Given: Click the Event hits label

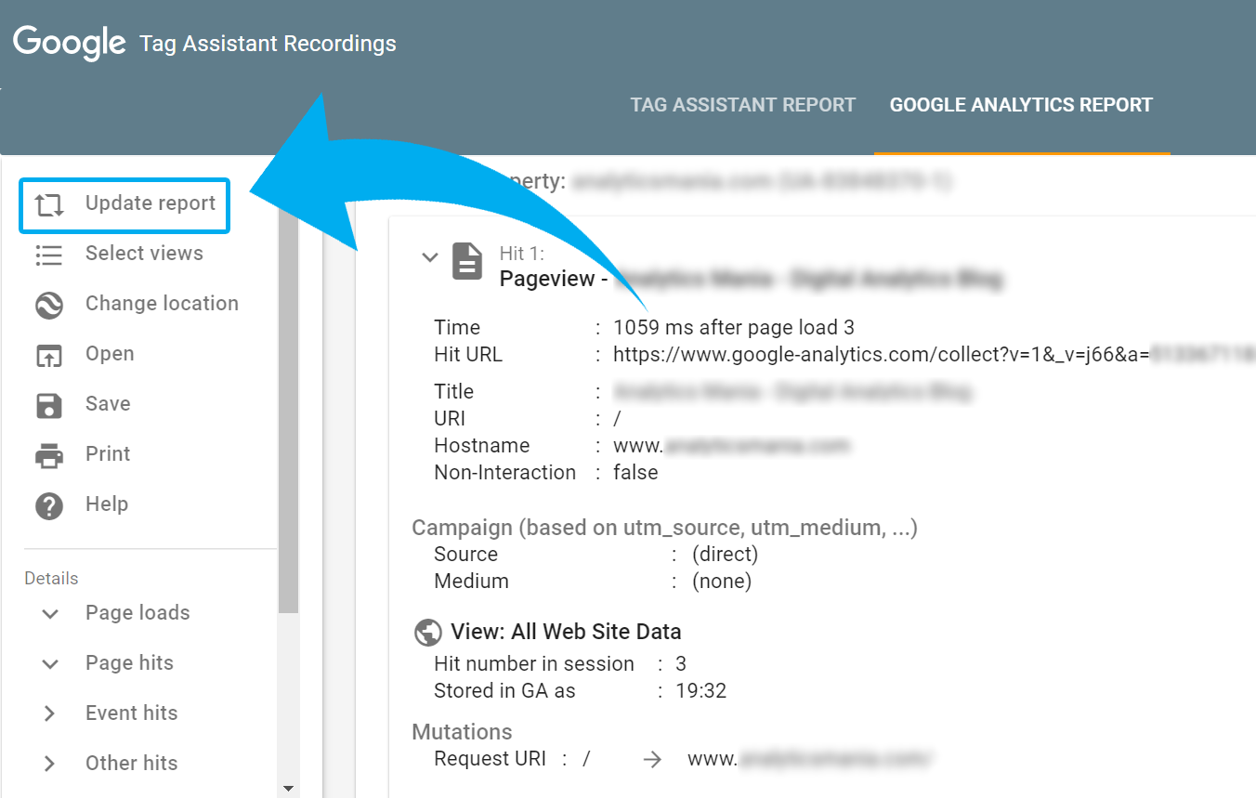Looking at the screenshot, I should pyautogui.click(x=131, y=713).
